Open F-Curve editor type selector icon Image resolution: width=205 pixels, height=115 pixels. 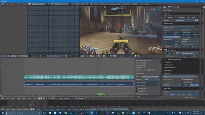tap(2, 56)
